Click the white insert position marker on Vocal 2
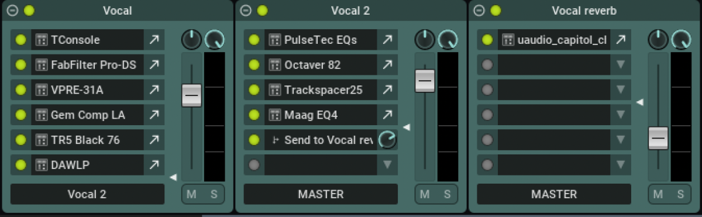Screen dimensions: 702x217 click(x=407, y=127)
